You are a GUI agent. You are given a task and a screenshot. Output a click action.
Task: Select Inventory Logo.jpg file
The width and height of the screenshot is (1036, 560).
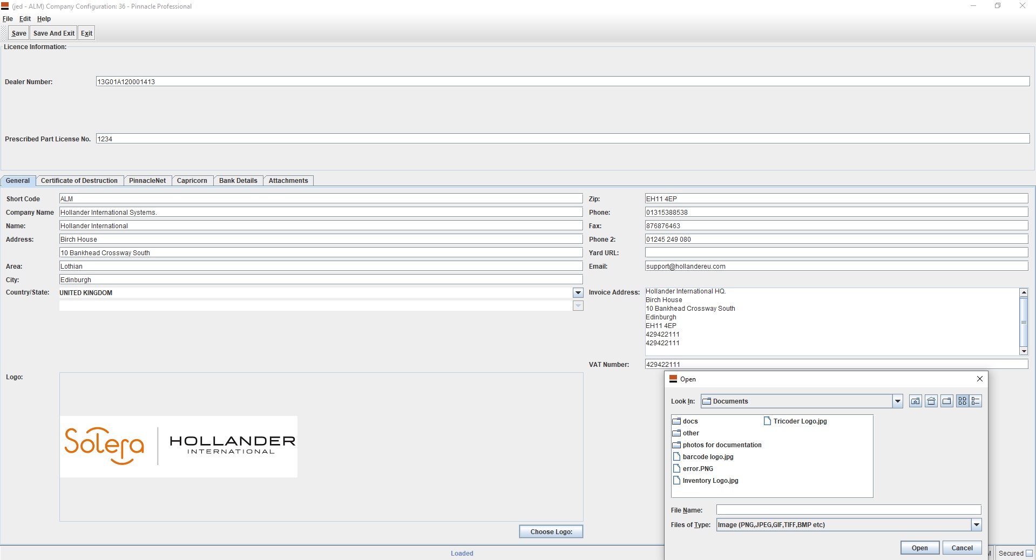coord(706,480)
